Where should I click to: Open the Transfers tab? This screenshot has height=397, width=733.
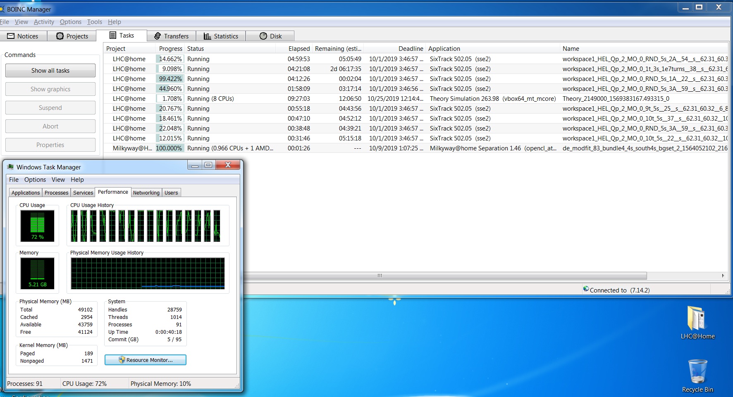[171, 36]
